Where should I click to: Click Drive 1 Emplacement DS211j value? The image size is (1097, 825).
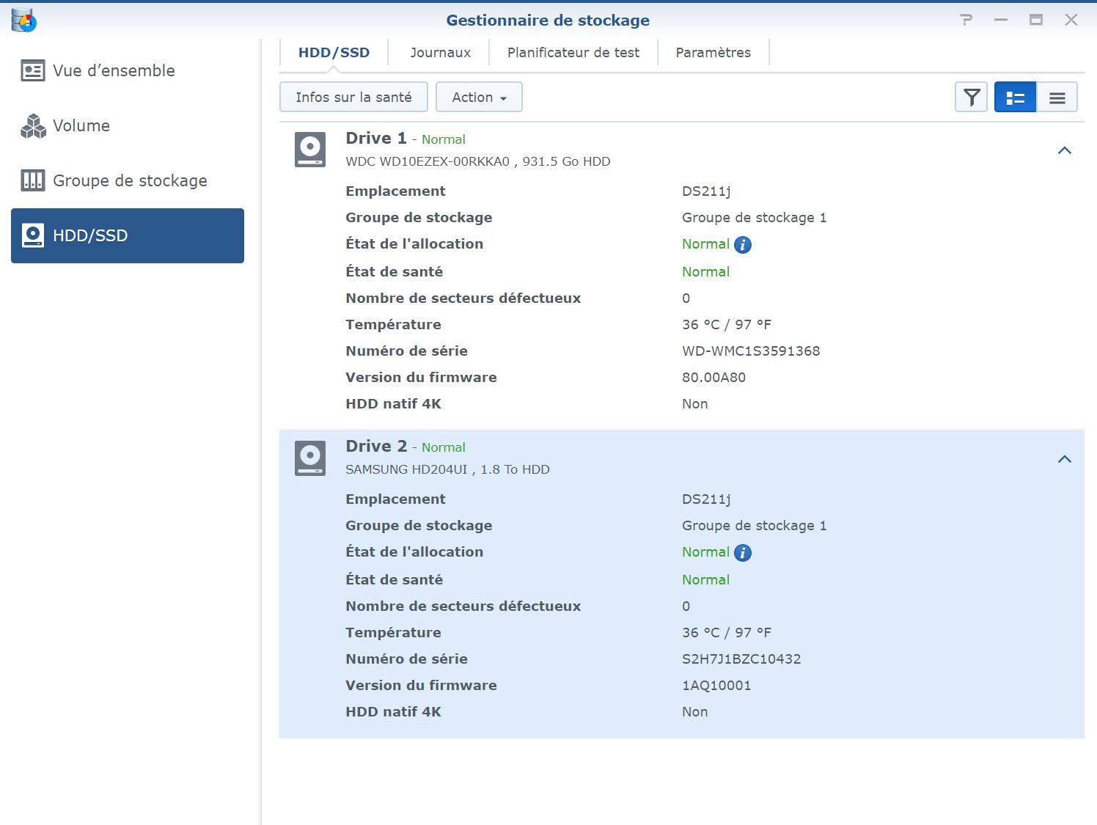point(706,191)
